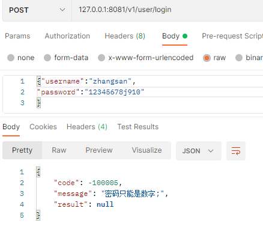Viewport: 263px width, 226px height.
Task: Click the request URL input field
Action: point(168,10)
